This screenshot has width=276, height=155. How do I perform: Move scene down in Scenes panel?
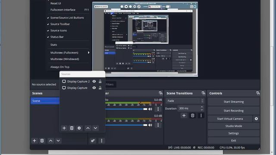(58, 141)
